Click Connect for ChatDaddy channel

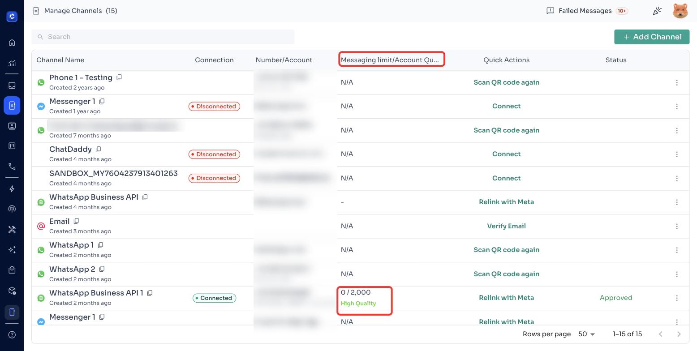[506, 154]
